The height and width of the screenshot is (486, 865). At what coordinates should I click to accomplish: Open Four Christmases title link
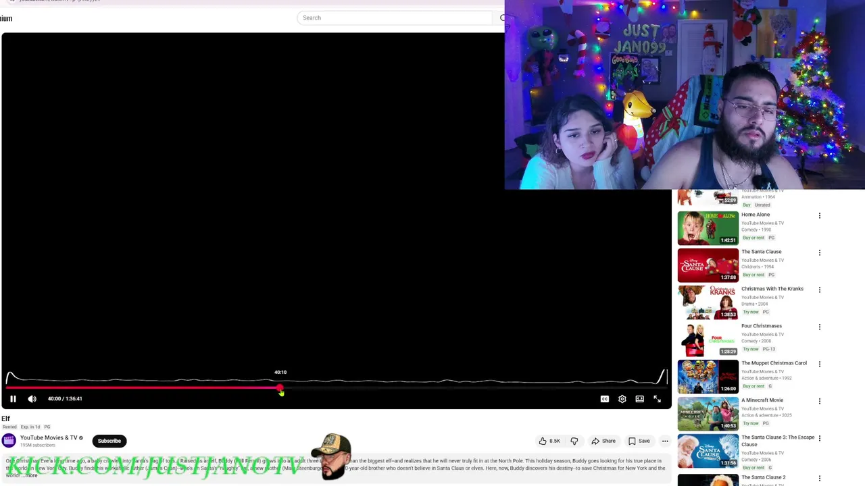click(x=762, y=326)
